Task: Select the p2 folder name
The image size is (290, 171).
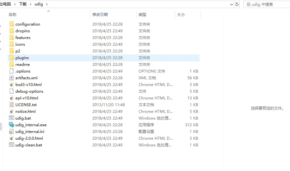Action: pos(18,51)
